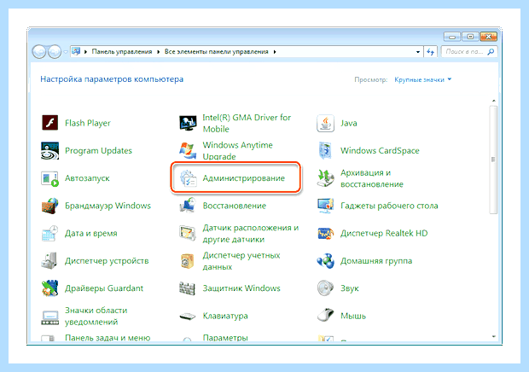Click the Звук link text

tap(350, 288)
